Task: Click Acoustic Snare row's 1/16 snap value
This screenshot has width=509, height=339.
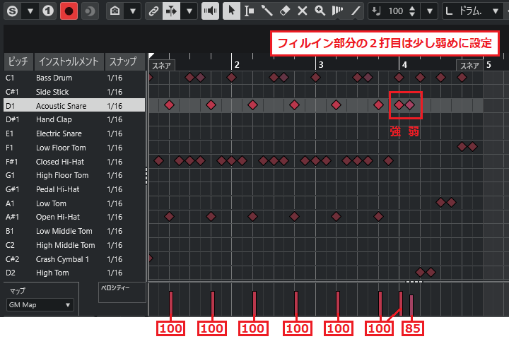Action: [115, 106]
